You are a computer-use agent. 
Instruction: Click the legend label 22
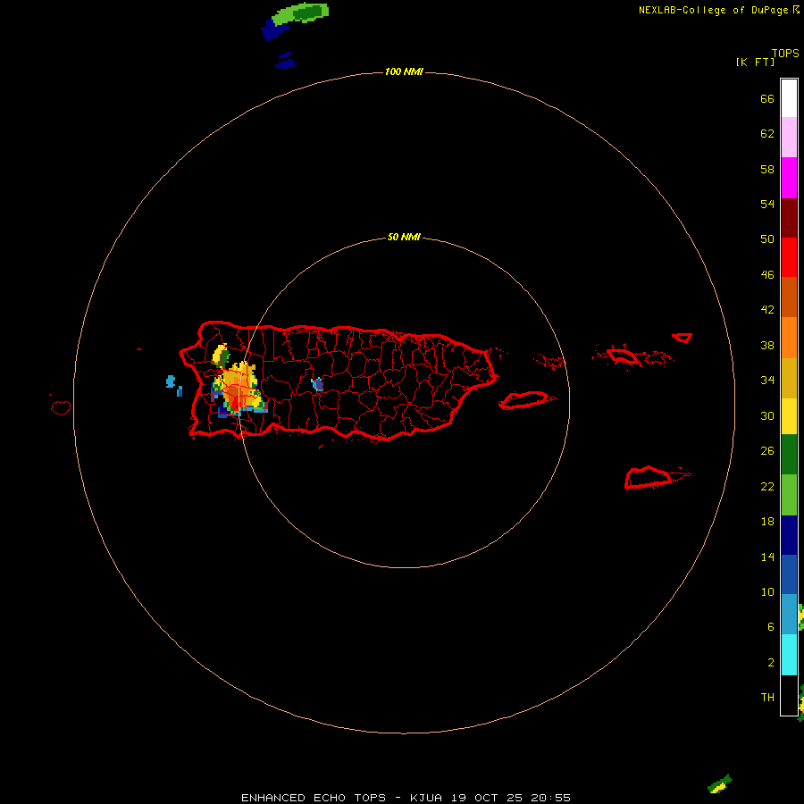pyautogui.click(x=767, y=486)
